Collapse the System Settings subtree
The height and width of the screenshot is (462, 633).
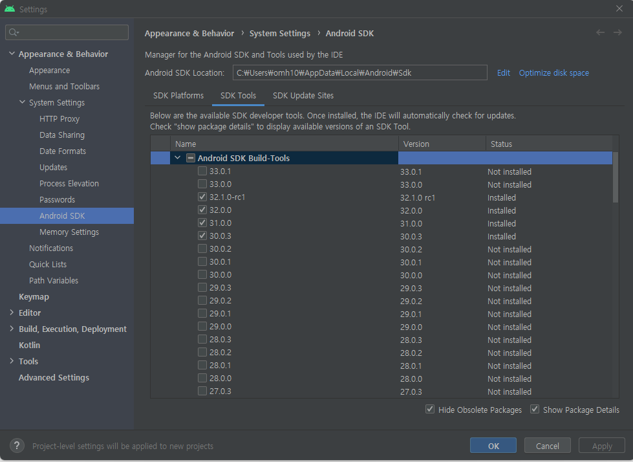tap(22, 102)
